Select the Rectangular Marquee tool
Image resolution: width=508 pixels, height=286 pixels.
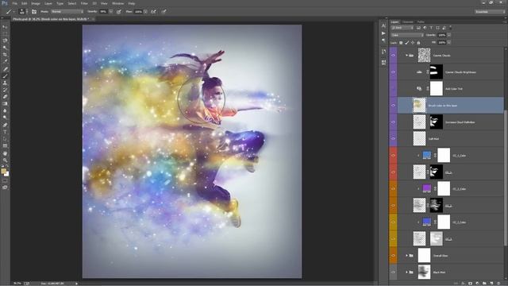click(x=5, y=34)
